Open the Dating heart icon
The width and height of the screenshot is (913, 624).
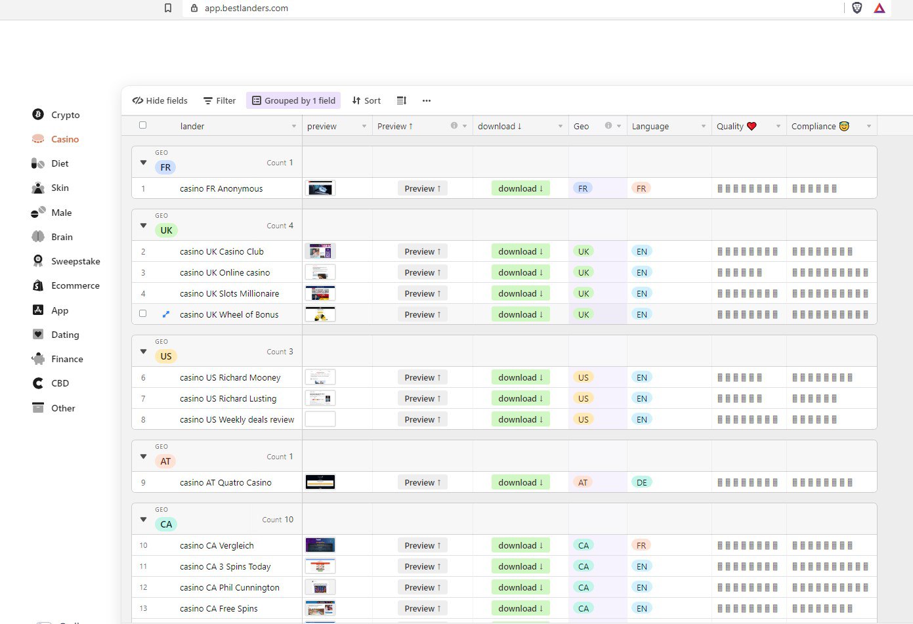click(38, 334)
